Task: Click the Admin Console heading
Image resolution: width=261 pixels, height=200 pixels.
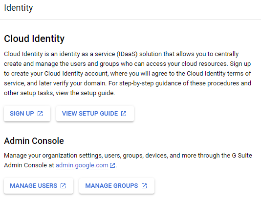Action: tap(34, 141)
